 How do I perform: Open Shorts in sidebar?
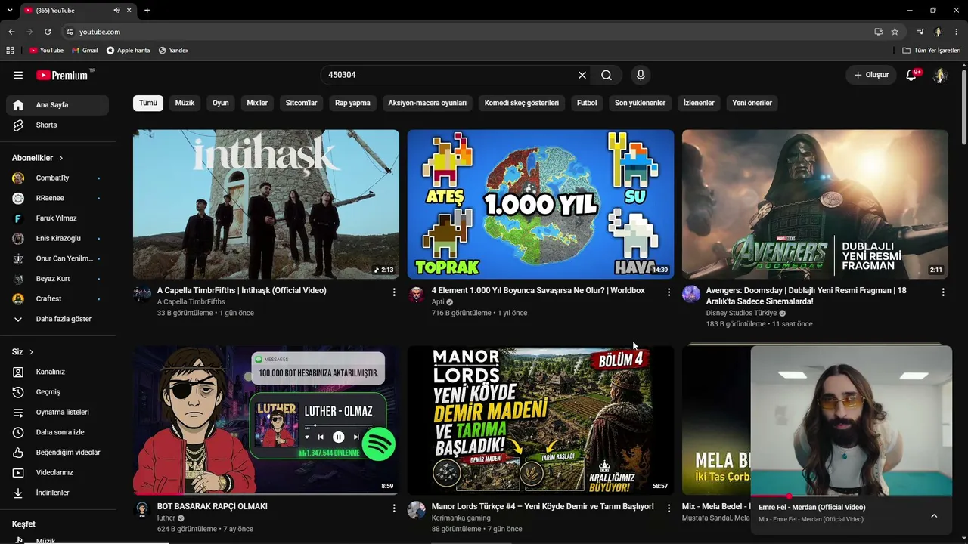[57, 125]
